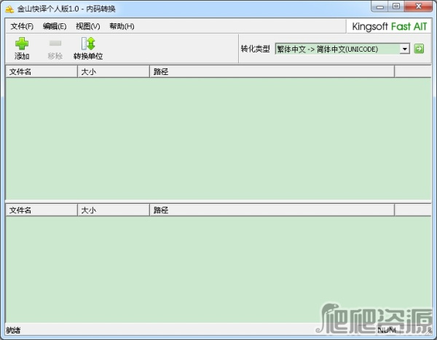
Task: Maximize the 内码转换 window
Action: pyautogui.click(x=396, y=7)
